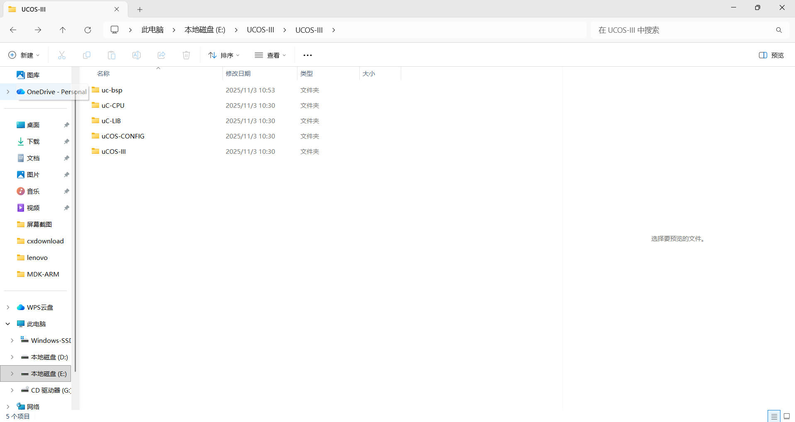Click 此电脑 in the address breadcrumb
The height and width of the screenshot is (422, 795).
click(x=152, y=30)
